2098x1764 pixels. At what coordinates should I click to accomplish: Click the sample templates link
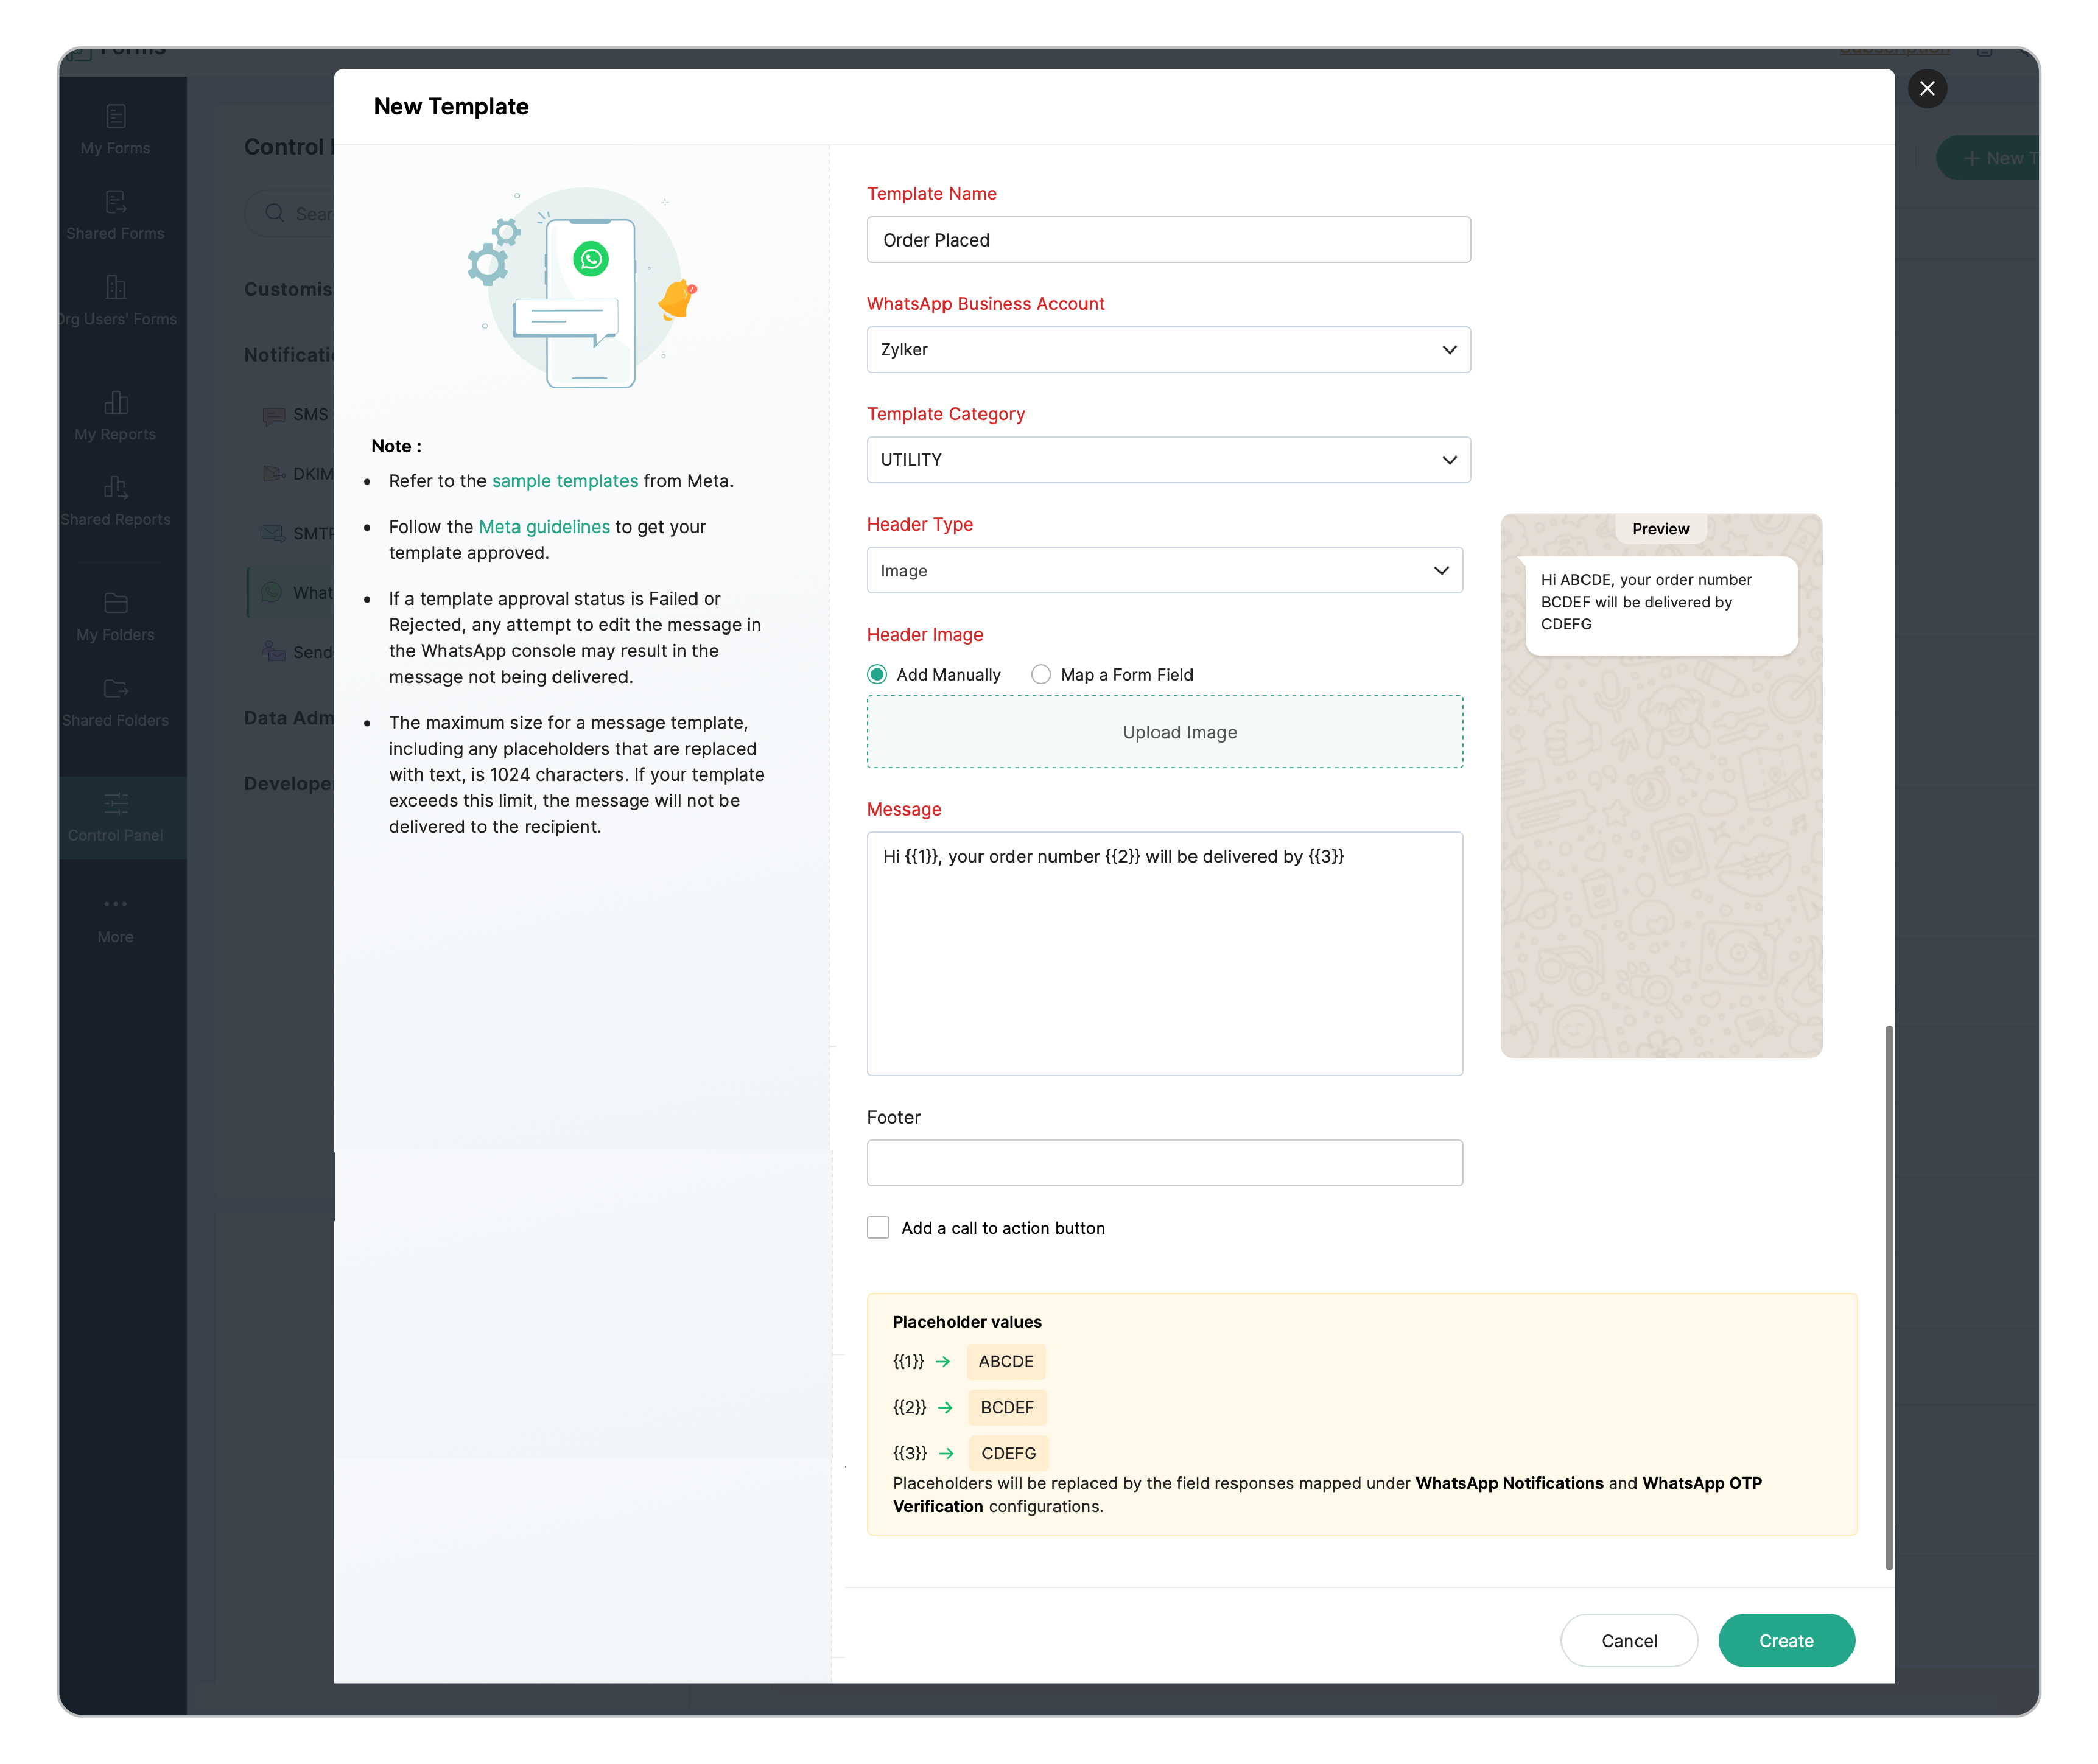coord(564,481)
